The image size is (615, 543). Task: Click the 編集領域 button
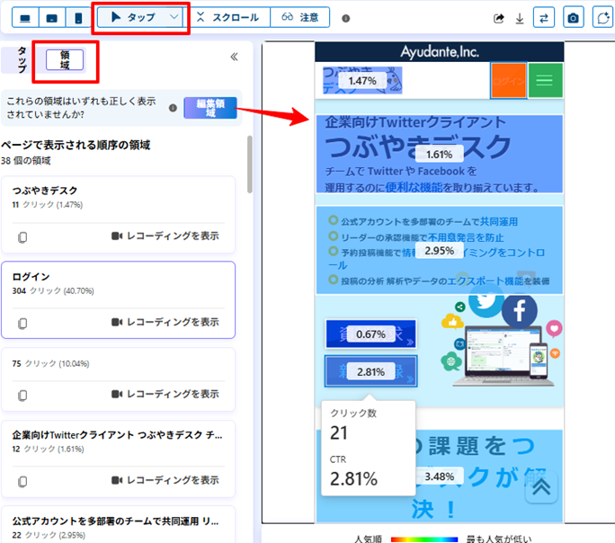210,108
